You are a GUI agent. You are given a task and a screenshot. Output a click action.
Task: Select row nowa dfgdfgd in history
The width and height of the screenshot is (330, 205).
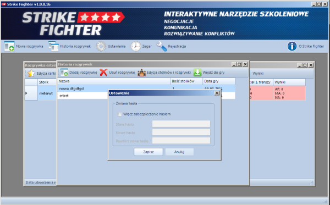tap(146, 88)
